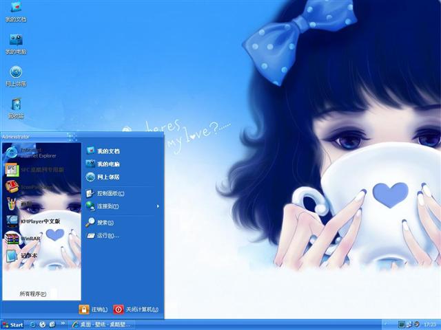Launch the paint program with brush cup icon
The height and width of the screenshot is (330, 441).
pos(19,204)
